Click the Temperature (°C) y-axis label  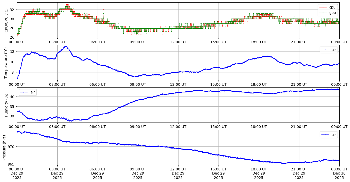pyautogui.click(x=6, y=63)
